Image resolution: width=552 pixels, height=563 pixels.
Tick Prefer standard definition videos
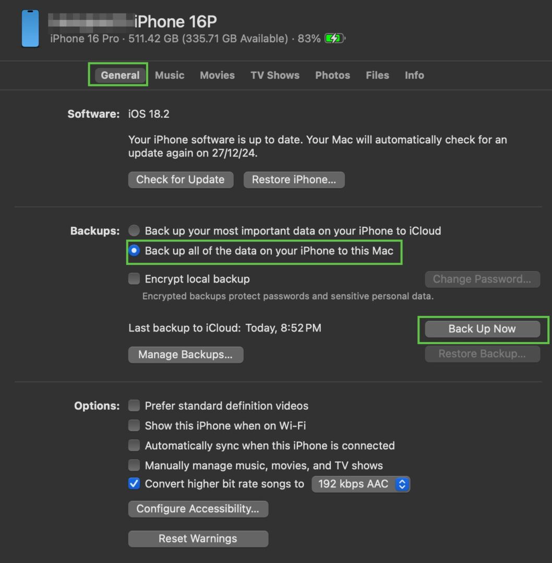click(x=135, y=406)
